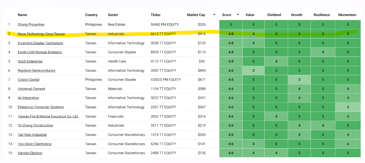The image size is (365, 163).
Task: Select ticker SHNG PM EQUITY
Action: point(165,24)
